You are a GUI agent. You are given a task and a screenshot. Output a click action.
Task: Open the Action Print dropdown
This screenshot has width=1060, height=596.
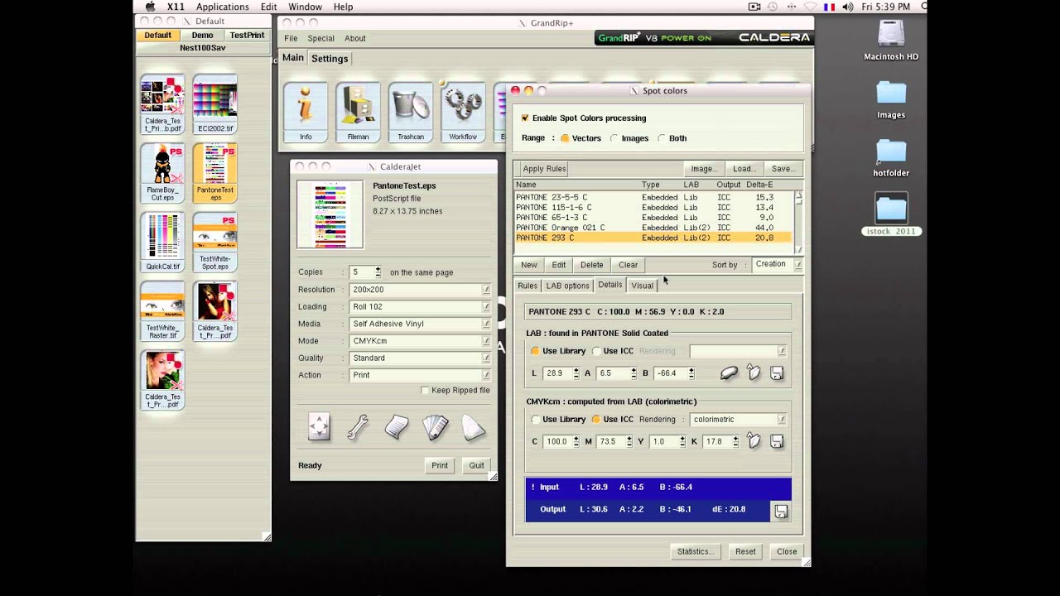420,375
